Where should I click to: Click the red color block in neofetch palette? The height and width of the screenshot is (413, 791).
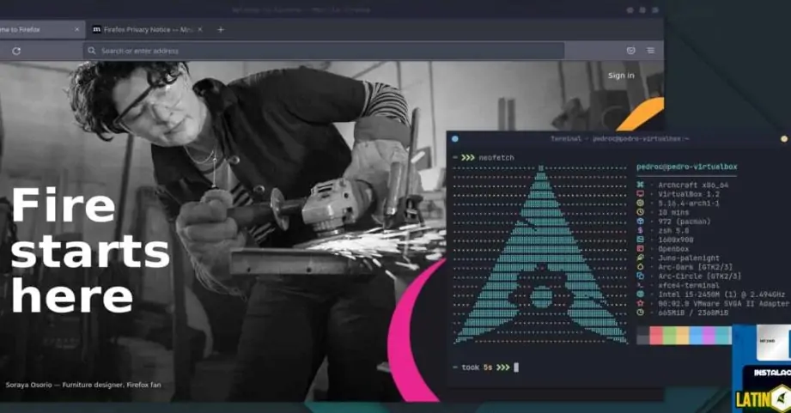(656, 336)
